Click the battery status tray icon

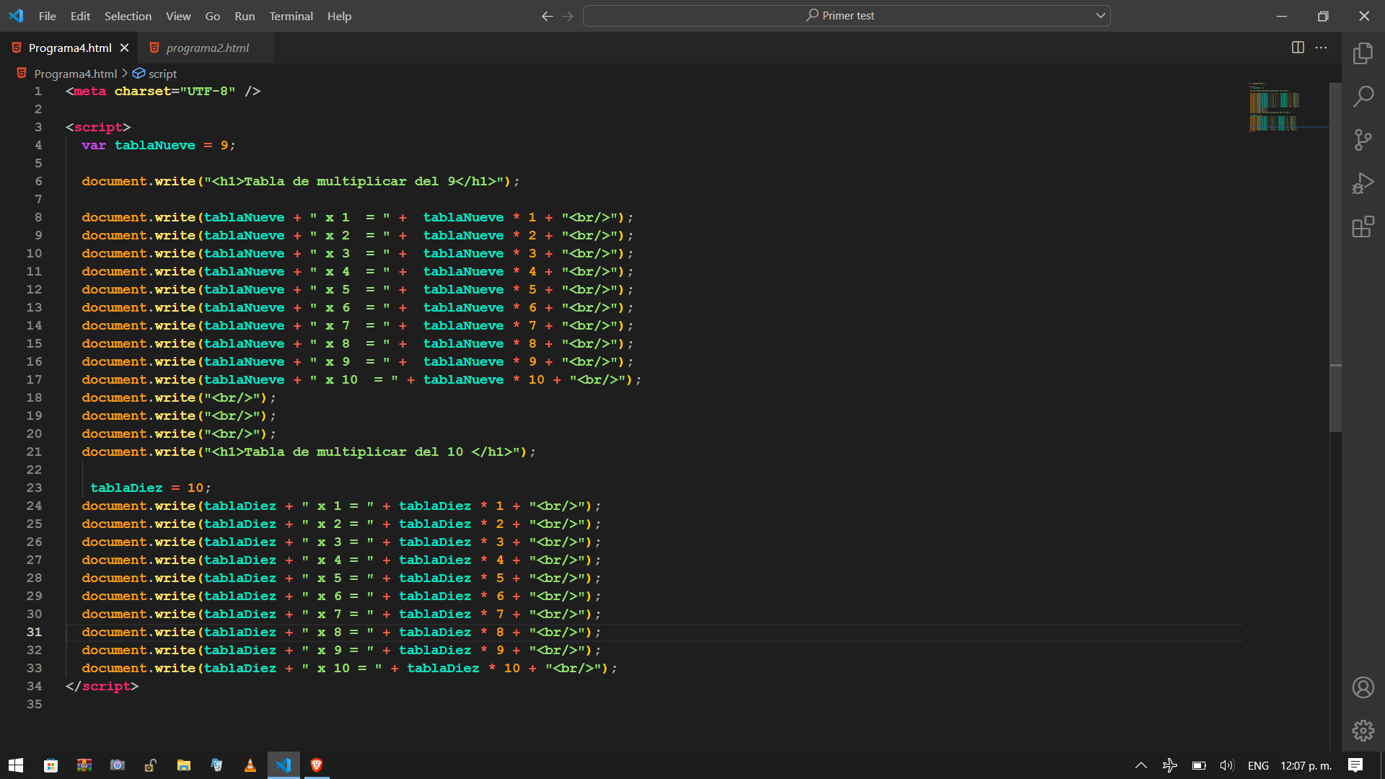(x=1199, y=765)
